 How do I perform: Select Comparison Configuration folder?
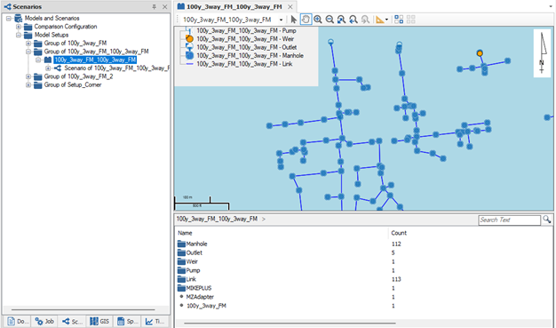pos(65,27)
